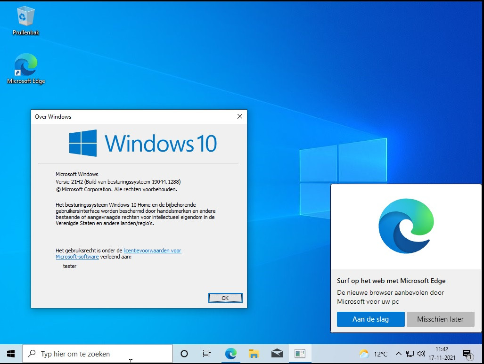
Task: Select the Microsoft Edge desktop shortcut
Action: [26, 68]
